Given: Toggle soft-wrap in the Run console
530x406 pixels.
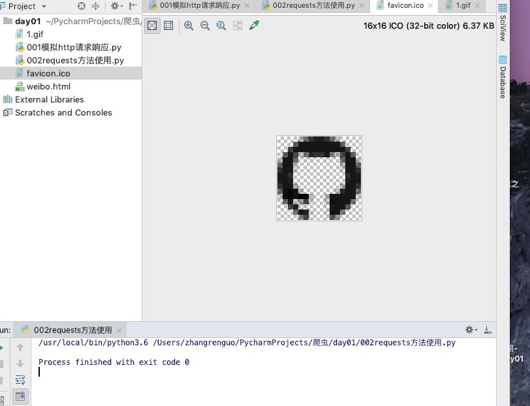Looking at the screenshot, I should coord(20,380).
